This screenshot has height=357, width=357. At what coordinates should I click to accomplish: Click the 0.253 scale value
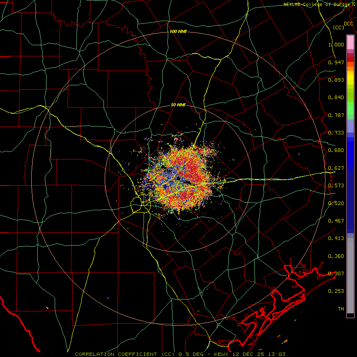336,291
